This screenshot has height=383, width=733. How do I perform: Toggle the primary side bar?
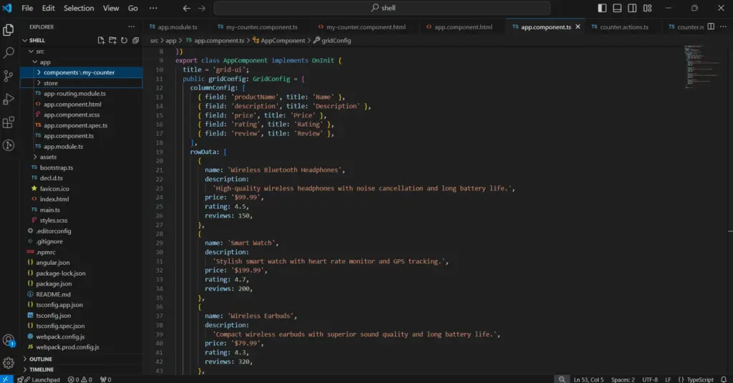click(602, 8)
